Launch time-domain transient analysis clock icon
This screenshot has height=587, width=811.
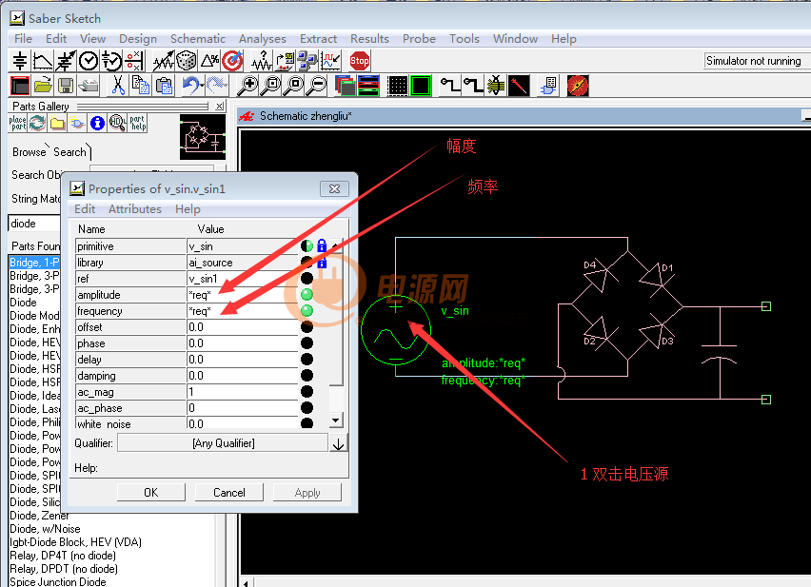89,61
